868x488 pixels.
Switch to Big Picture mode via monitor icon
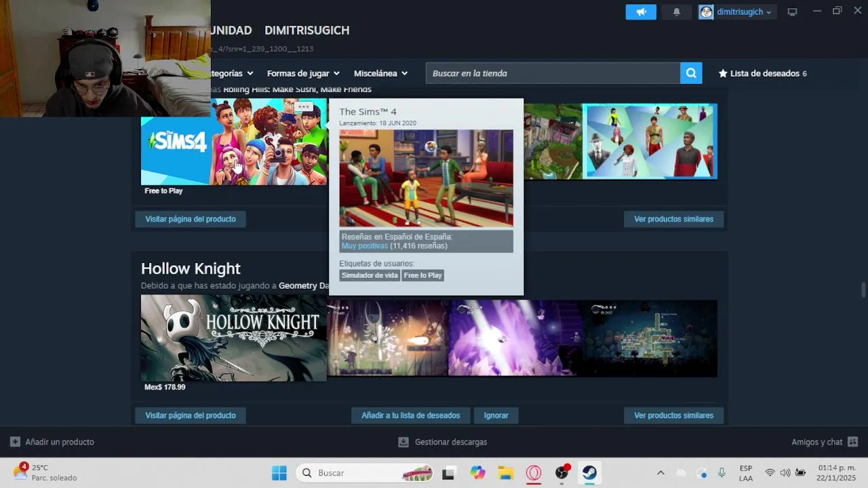coord(792,12)
